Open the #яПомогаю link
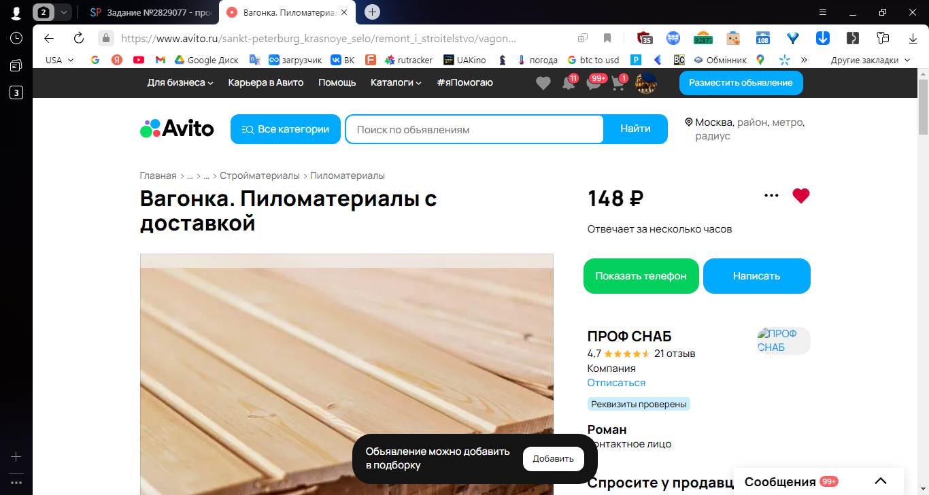The image size is (929, 495). (465, 82)
